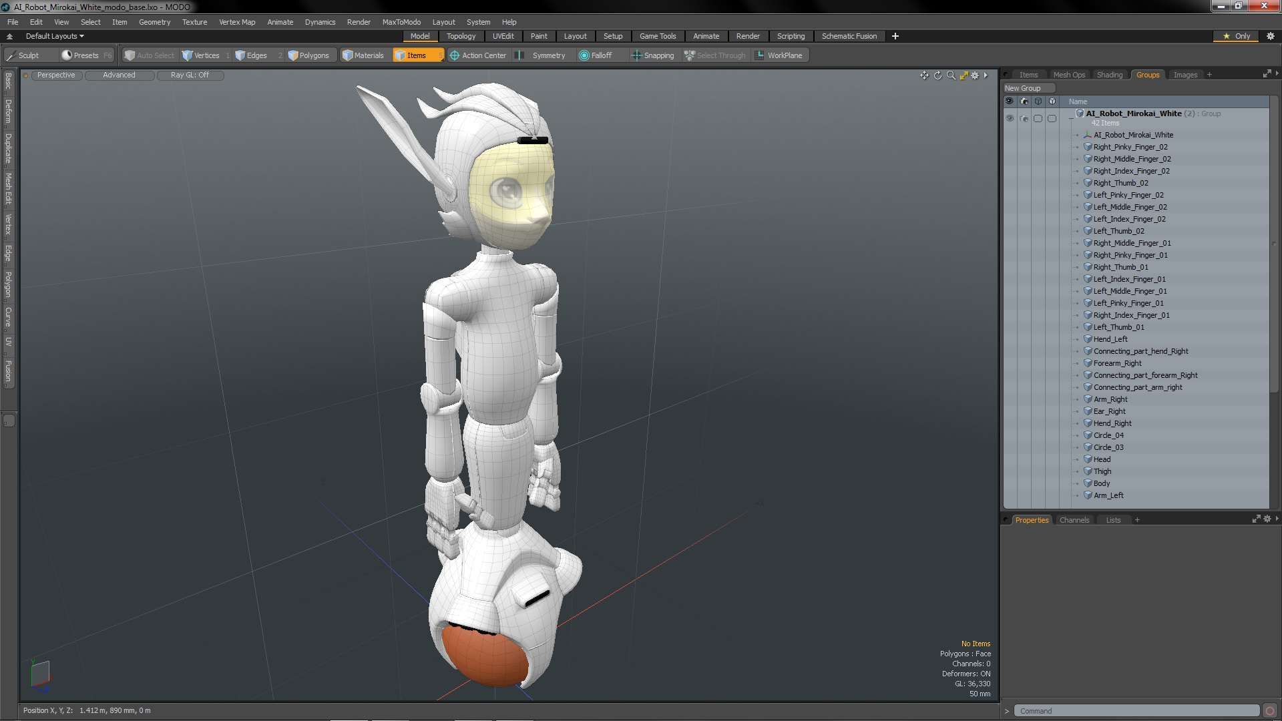1282x721 pixels.
Task: Toggle visibility of AI_Robot_Mirokai_White group
Action: point(1010,118)
